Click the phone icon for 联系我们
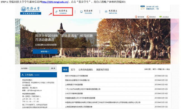This screenshot has width=181, height=110. (148, 17)
